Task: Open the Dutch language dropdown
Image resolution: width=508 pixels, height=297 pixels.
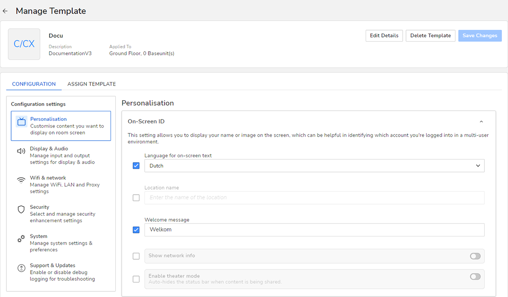Action: [314, 166]
